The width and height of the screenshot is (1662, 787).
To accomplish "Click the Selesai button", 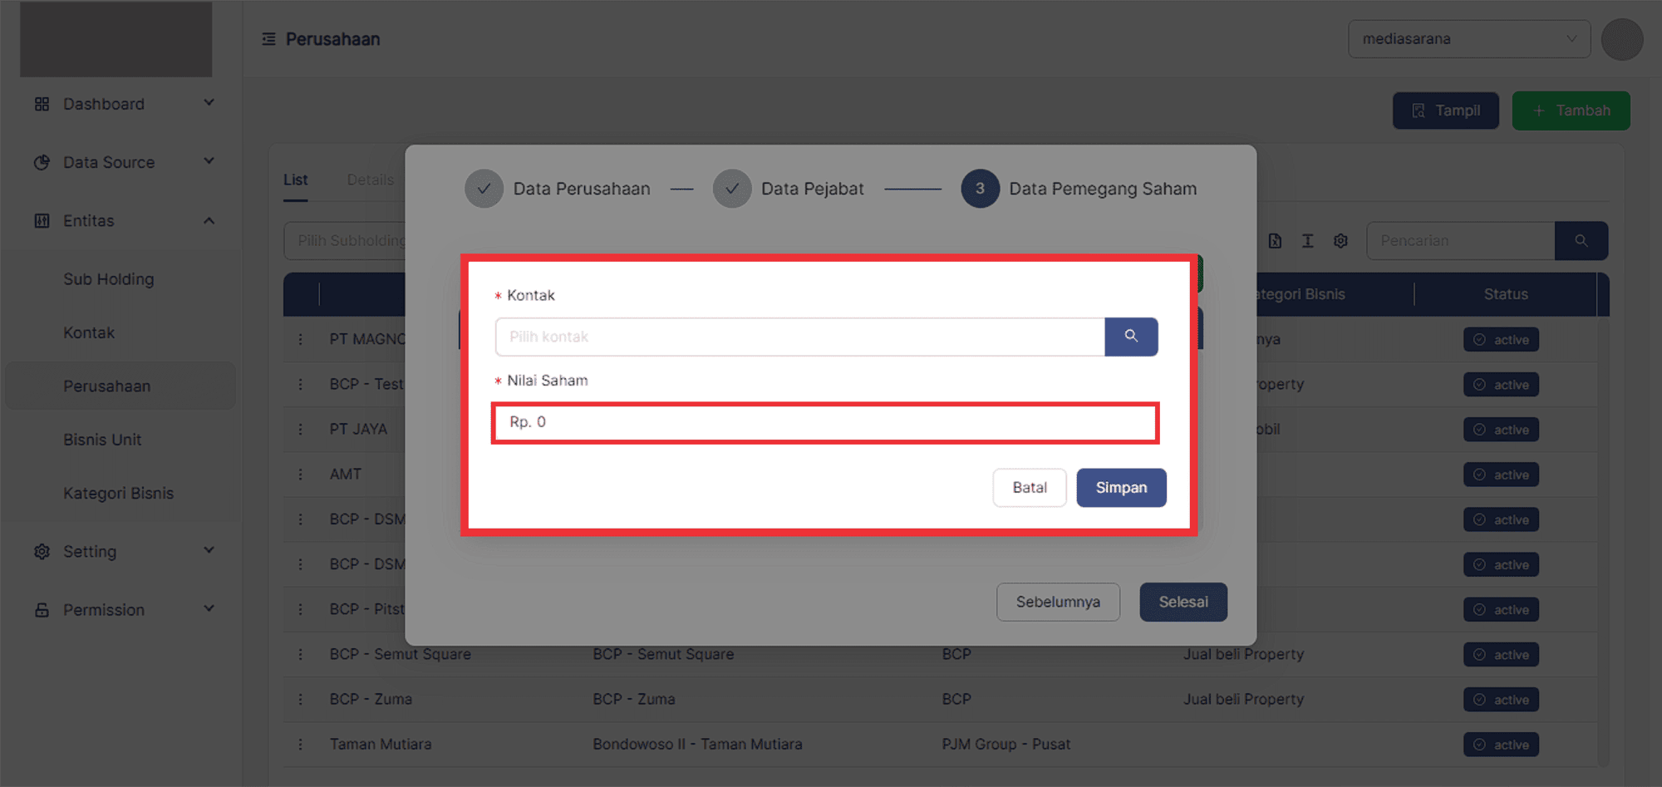I will coord(1183,602).
